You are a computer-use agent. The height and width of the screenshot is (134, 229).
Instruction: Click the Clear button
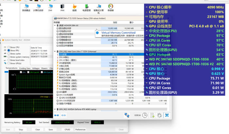click(x=38, y=129)
